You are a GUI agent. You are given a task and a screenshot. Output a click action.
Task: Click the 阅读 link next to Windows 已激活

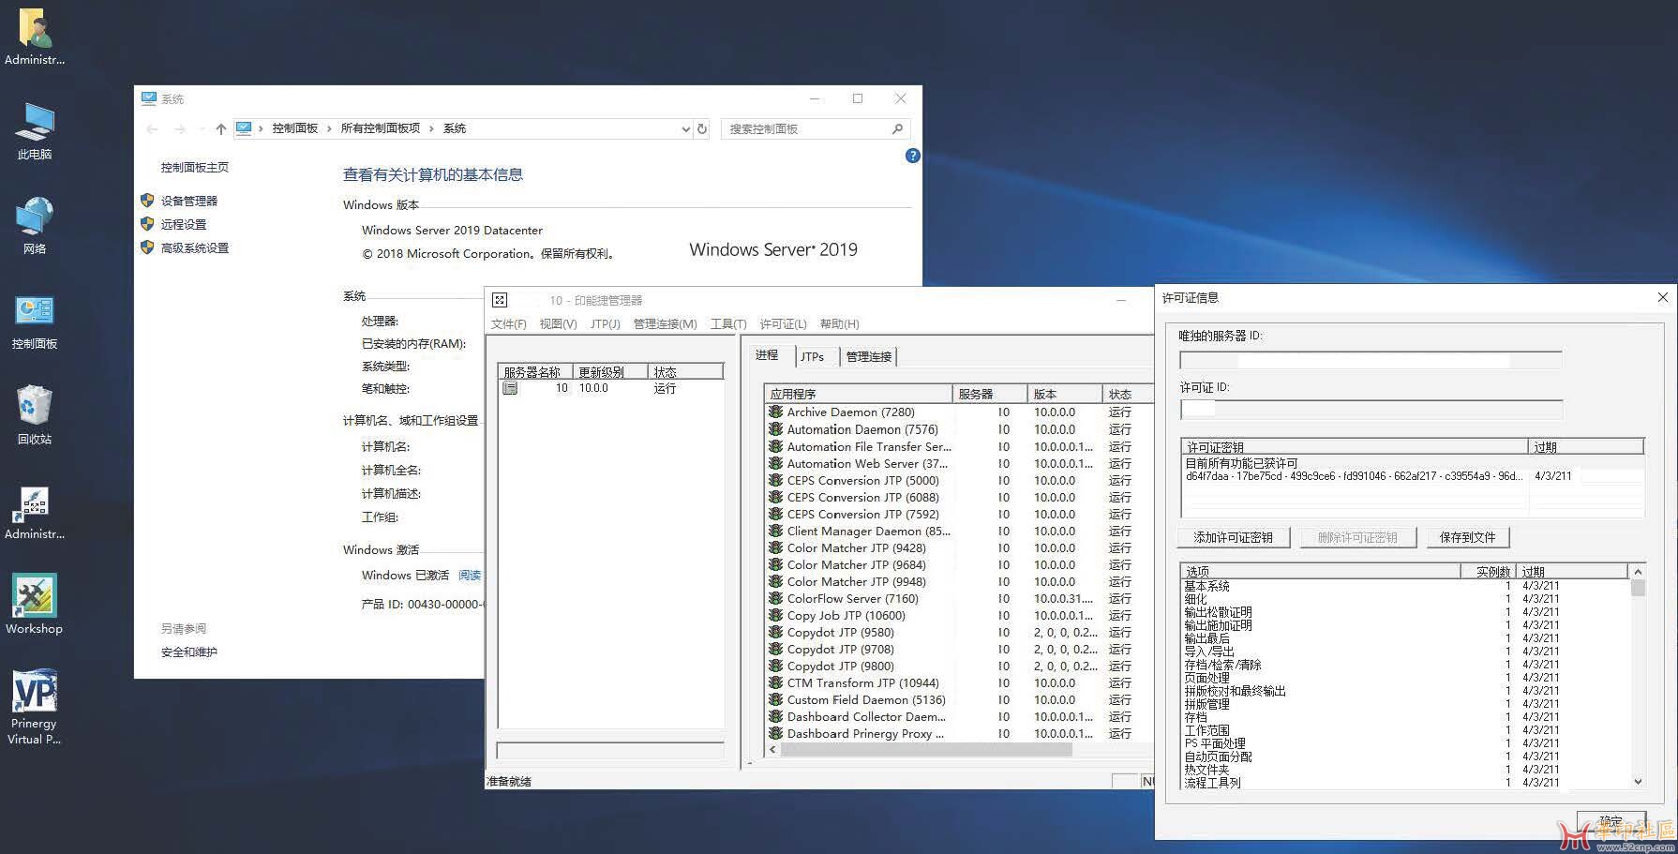470,576
